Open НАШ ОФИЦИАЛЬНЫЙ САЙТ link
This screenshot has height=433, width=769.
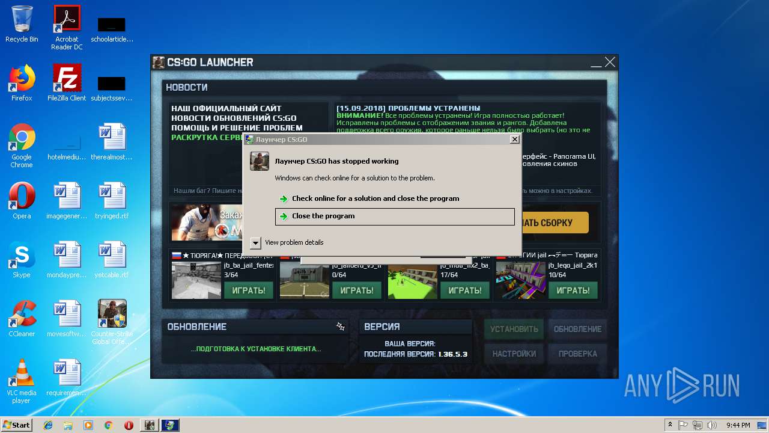pos(226,109)
